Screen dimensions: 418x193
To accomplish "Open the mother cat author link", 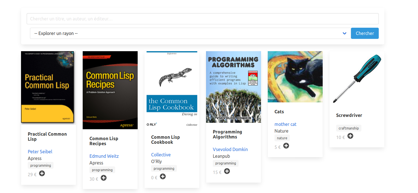I will click(x=285, y=124).
